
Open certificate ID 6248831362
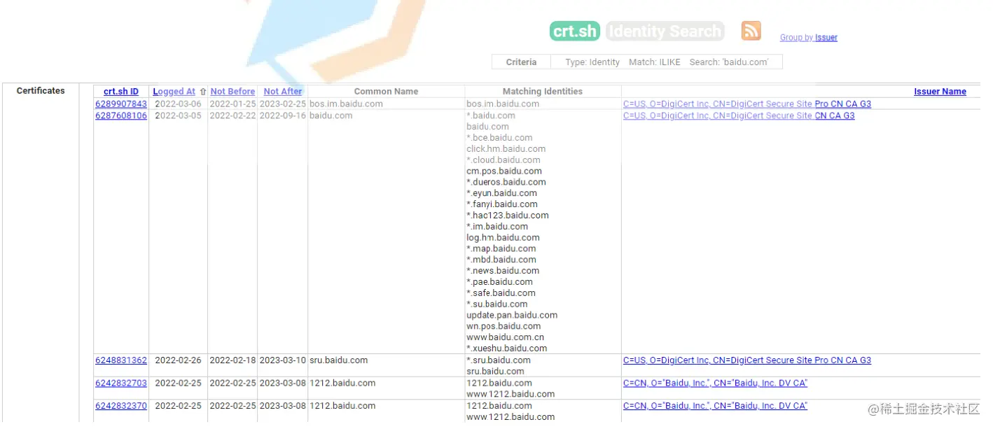[x=121, y=361]
